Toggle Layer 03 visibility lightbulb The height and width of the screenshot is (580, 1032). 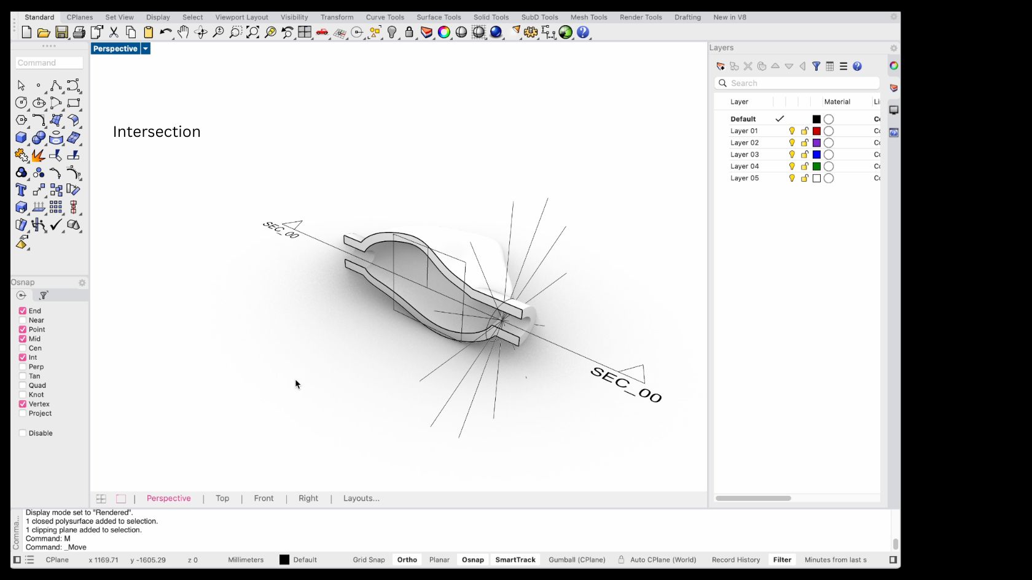792,155
